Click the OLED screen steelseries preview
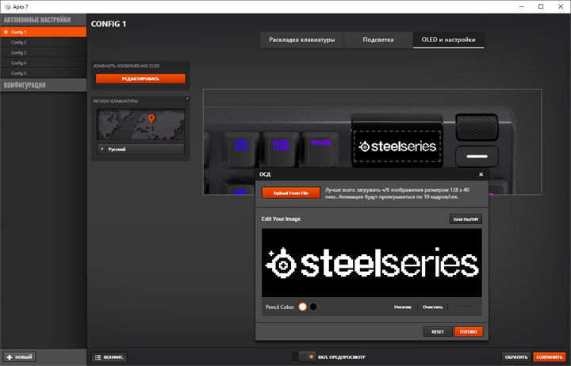The image size is (571, 366). [x=397, y=147]
